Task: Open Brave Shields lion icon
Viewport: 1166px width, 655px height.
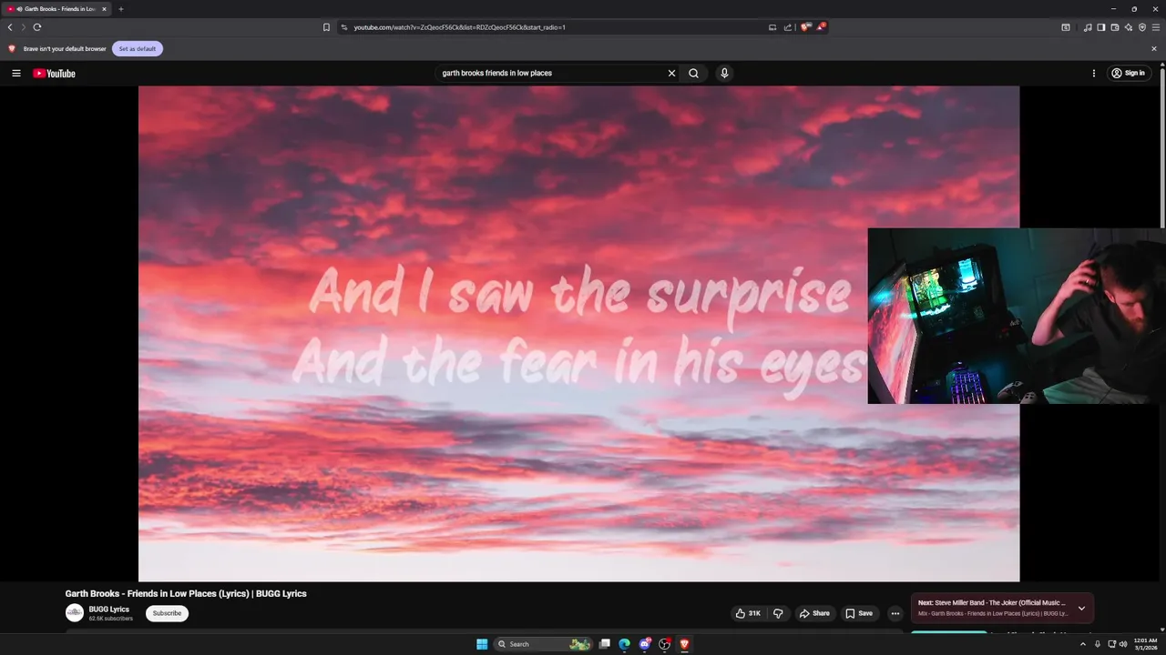Action: point(805,27)
